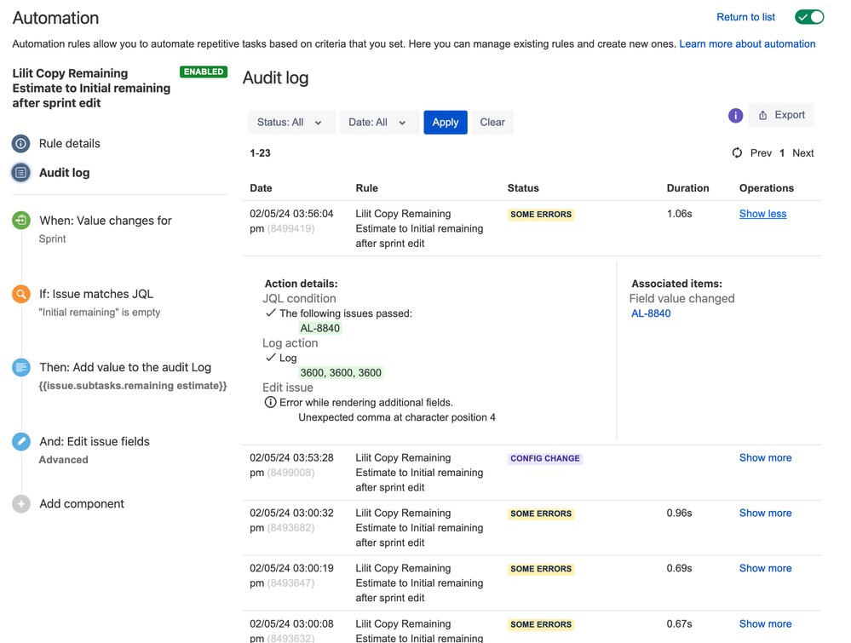851x643 pixels.
Task: Open the Status: All dropdown
Action: coord(290,123)
